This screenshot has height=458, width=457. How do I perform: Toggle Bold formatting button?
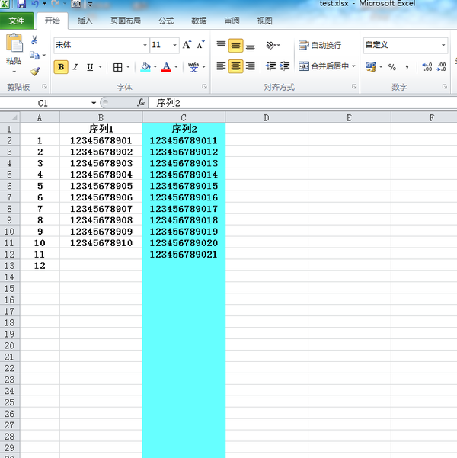pyautogui.click(x=61, y=67)
